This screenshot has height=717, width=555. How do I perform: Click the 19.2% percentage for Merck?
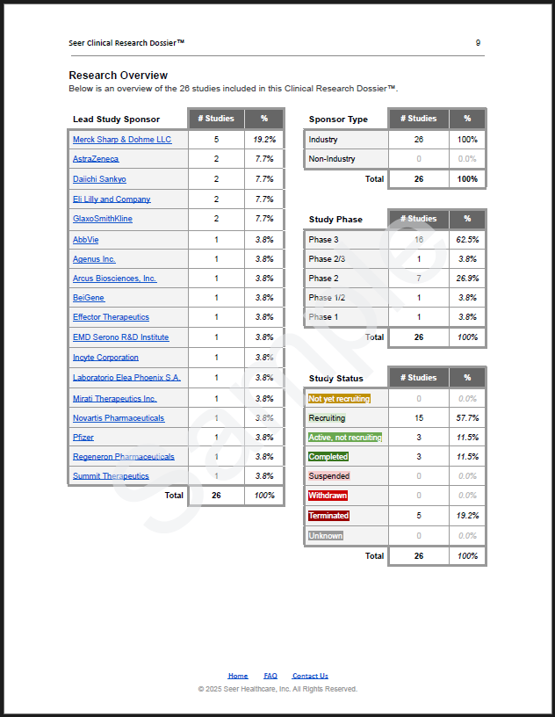(264, 140)
